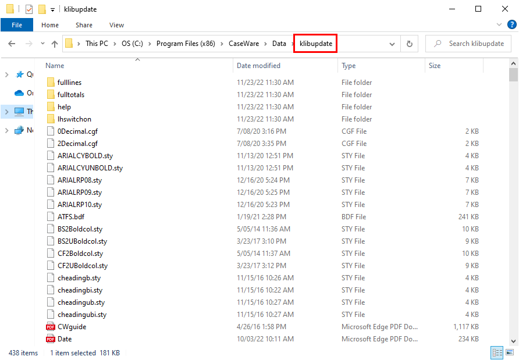The height and width of the screenshot is (360, 519).
Task: Click the vertical scrollbar up arrow
Action: [x=513, y=63]
